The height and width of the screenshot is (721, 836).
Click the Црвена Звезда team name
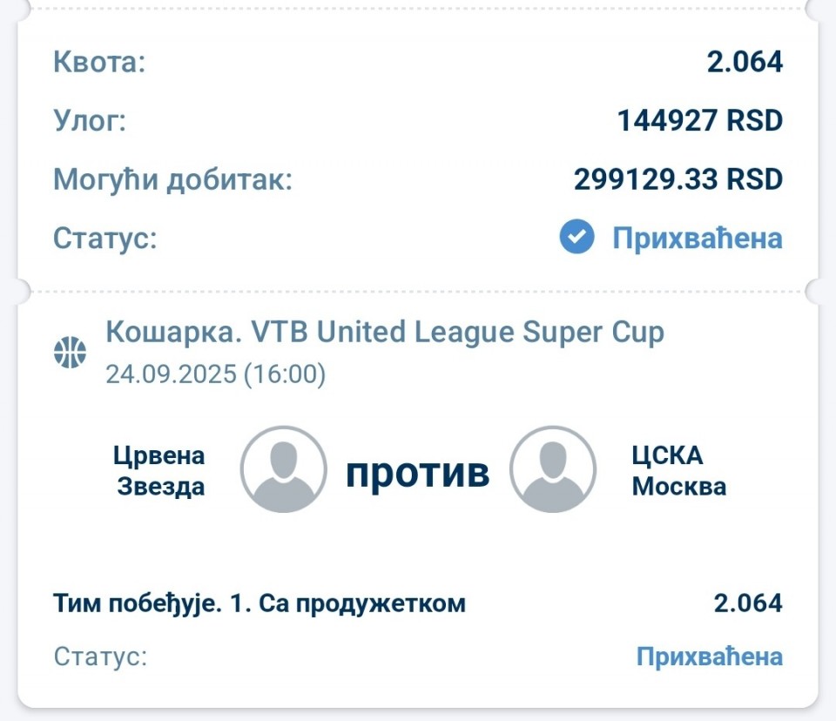(160, 471)
